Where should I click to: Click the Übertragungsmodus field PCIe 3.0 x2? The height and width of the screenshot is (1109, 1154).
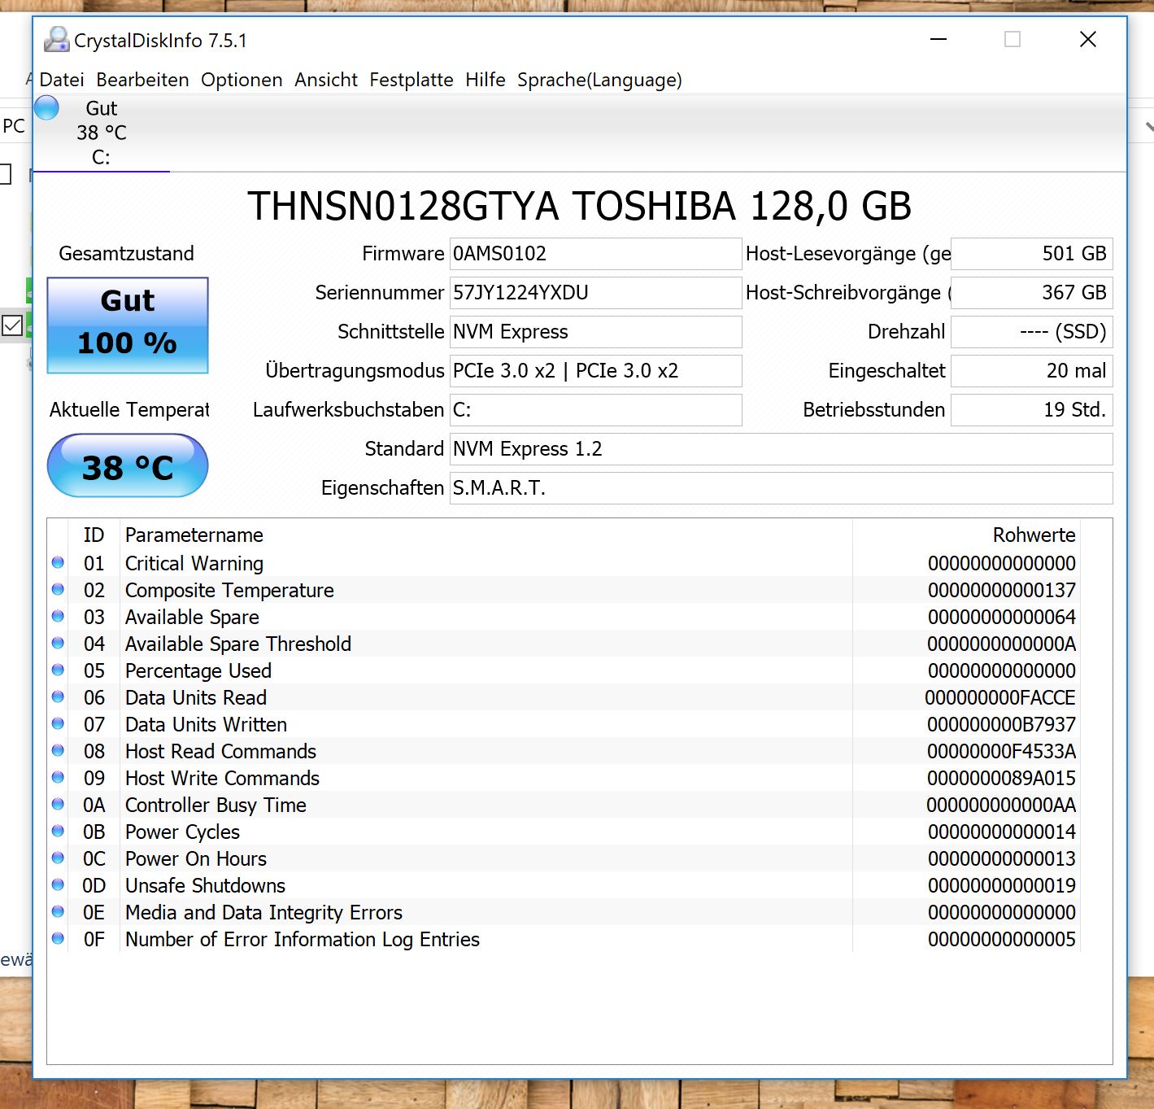pos(596,371)
